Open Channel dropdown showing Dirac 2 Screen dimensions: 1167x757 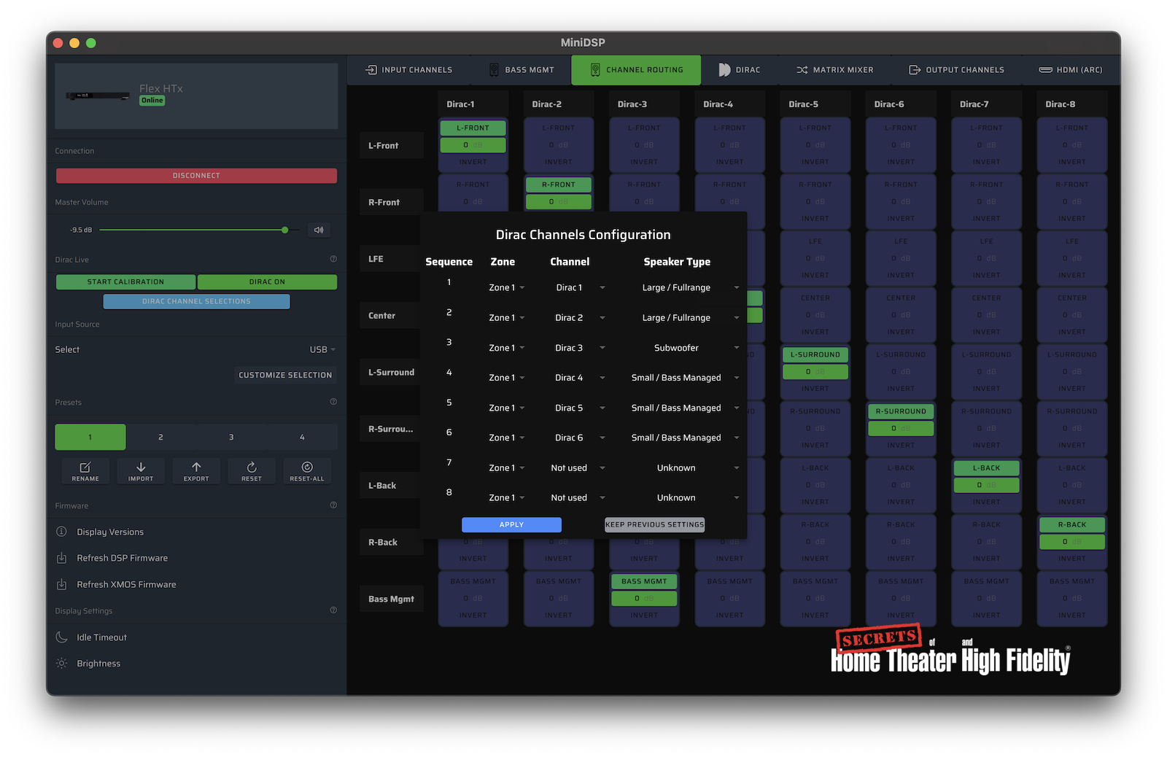pos(580,318)
